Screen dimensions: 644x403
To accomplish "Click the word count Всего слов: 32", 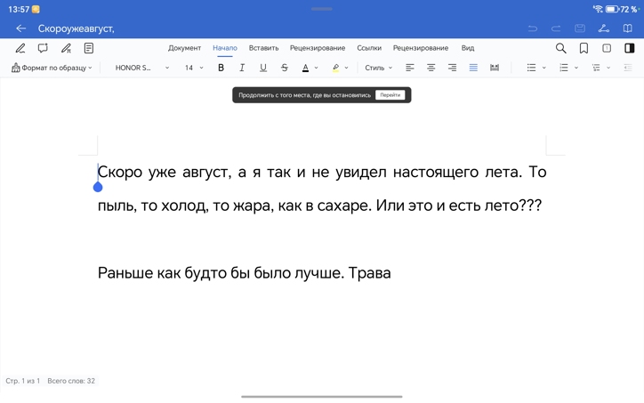I will 71,381.
